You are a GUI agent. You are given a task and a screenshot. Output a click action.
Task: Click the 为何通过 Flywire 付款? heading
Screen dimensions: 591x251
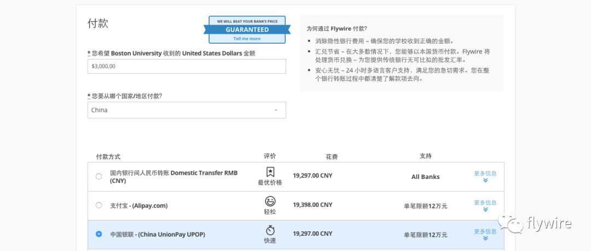tap(337, 28)
